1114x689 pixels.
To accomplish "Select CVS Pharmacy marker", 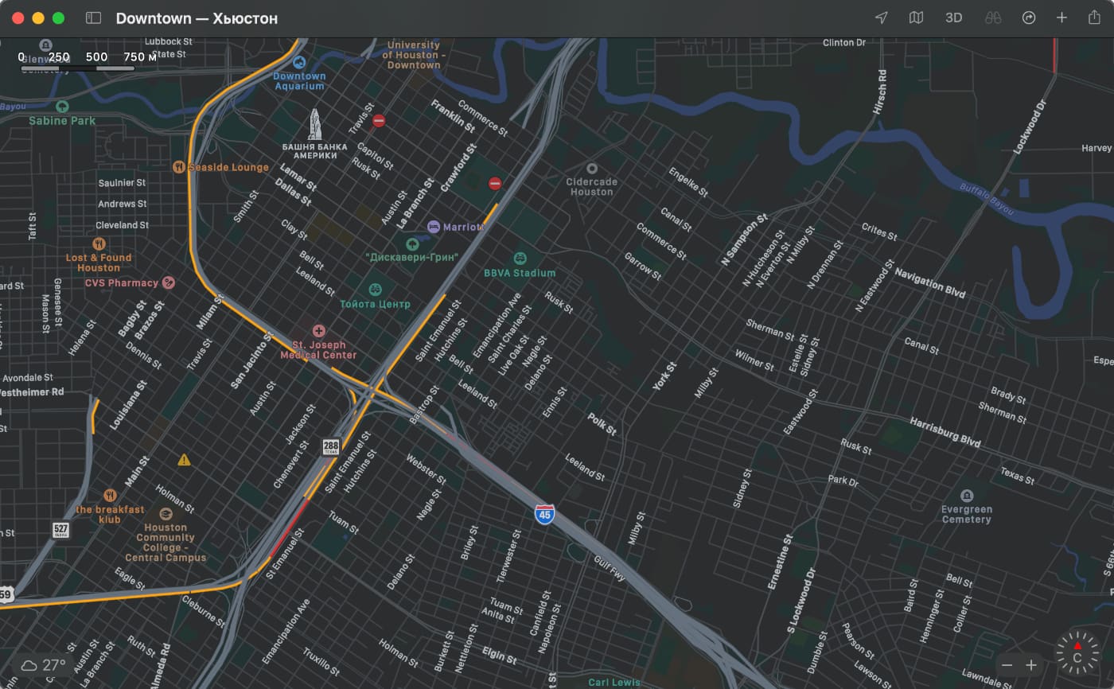I will 168,282.
